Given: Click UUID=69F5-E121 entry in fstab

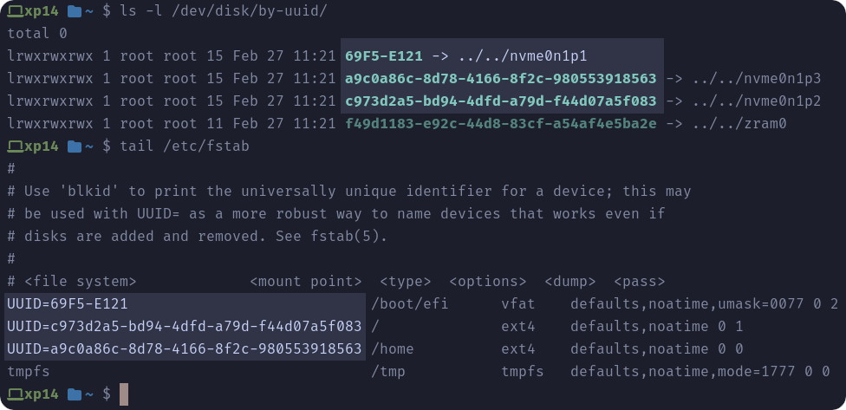Looking at the screenshot, I should pos(68,304).
